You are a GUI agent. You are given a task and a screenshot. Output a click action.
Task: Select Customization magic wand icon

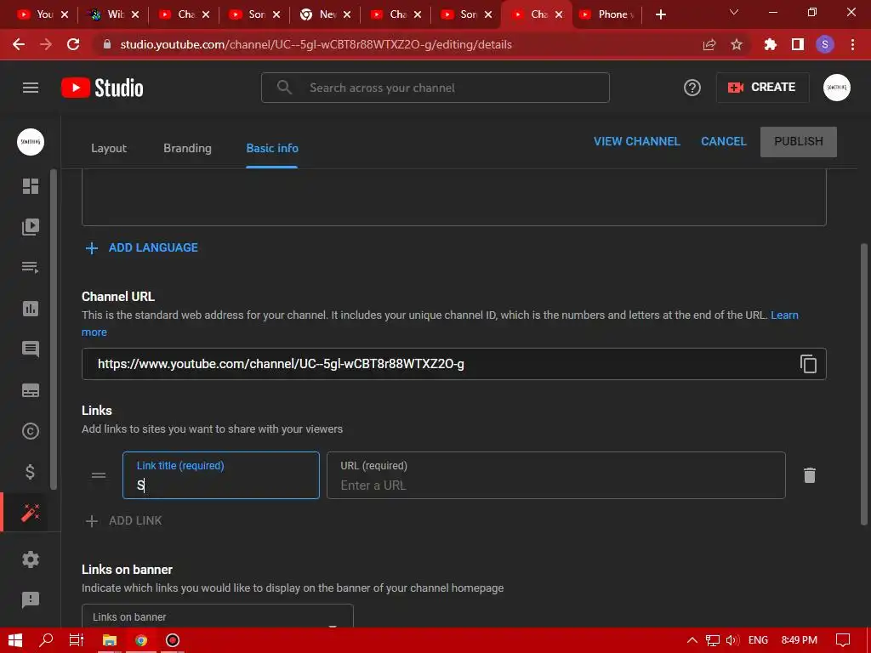[x=31, y=513]
